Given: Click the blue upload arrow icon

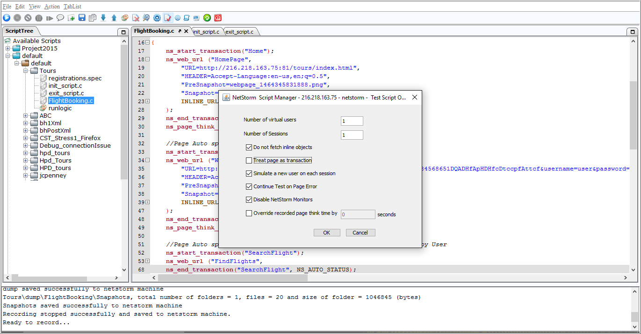Looking at the screenshot, I should click(x=114, y=18).
